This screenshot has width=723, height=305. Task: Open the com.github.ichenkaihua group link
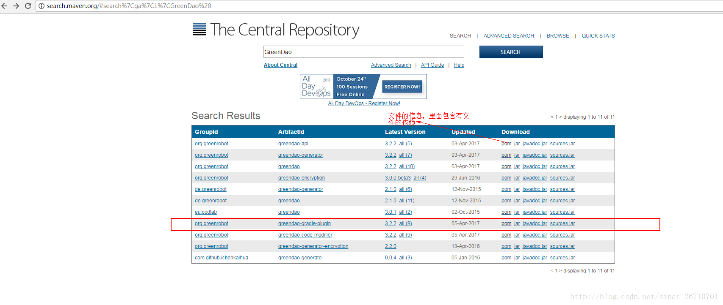pyautogui.click(x=222, y=258)
